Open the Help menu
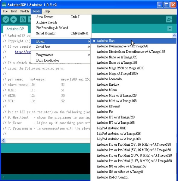The width and height of the screenshot is (178, 181). coord(47,11)
